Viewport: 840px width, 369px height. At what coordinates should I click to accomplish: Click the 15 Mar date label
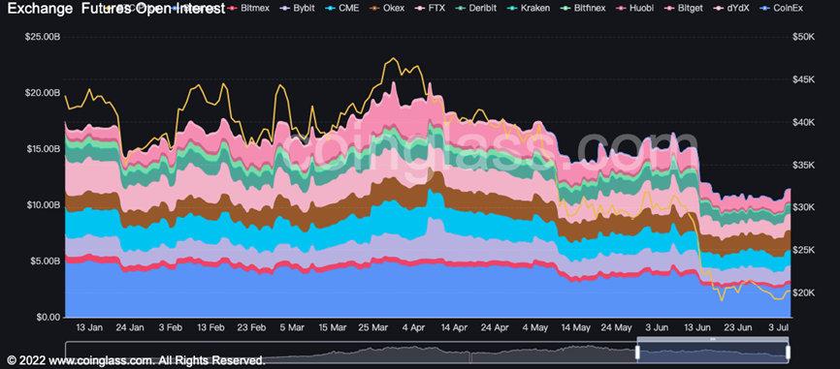pyautogui.click(x=332, y=327)
